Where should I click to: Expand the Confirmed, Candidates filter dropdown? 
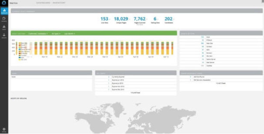(x=38, y=33)
